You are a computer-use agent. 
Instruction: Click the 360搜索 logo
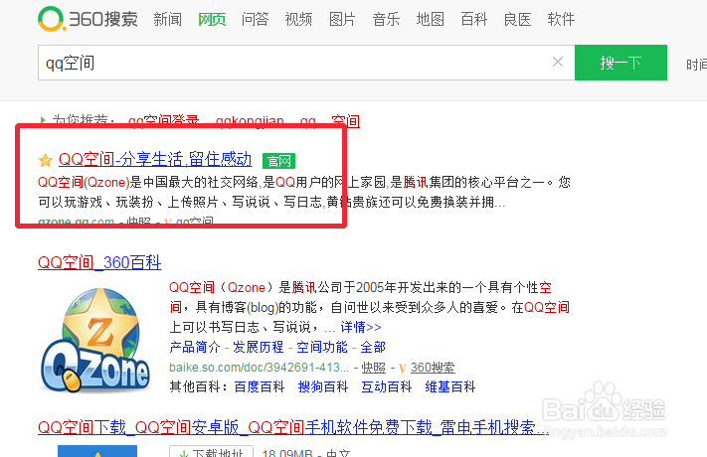tap(88, 19)
